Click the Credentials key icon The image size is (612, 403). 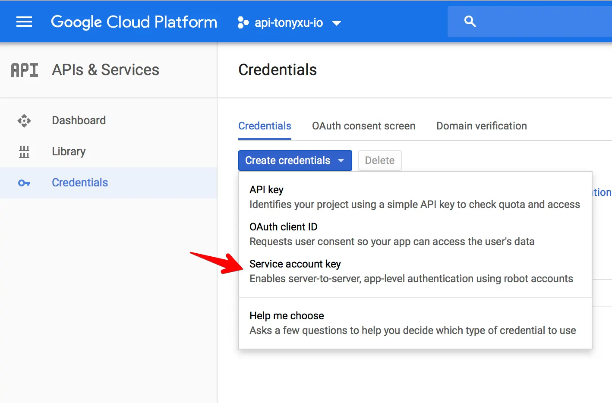pos(24,183)
